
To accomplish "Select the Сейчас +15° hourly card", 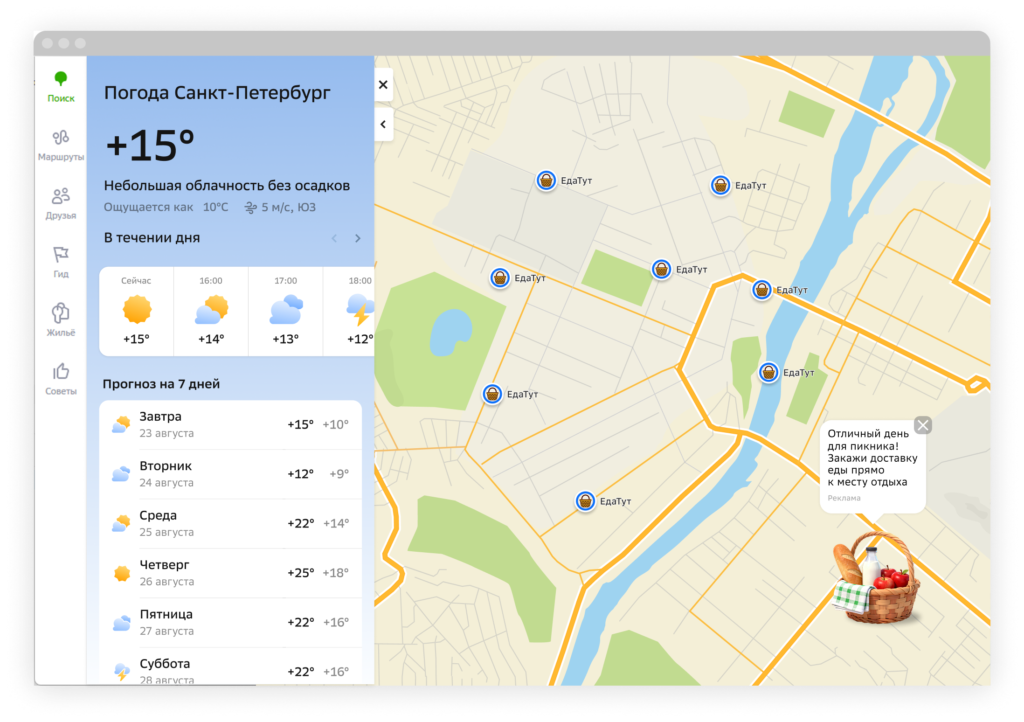I will [137, 312].
